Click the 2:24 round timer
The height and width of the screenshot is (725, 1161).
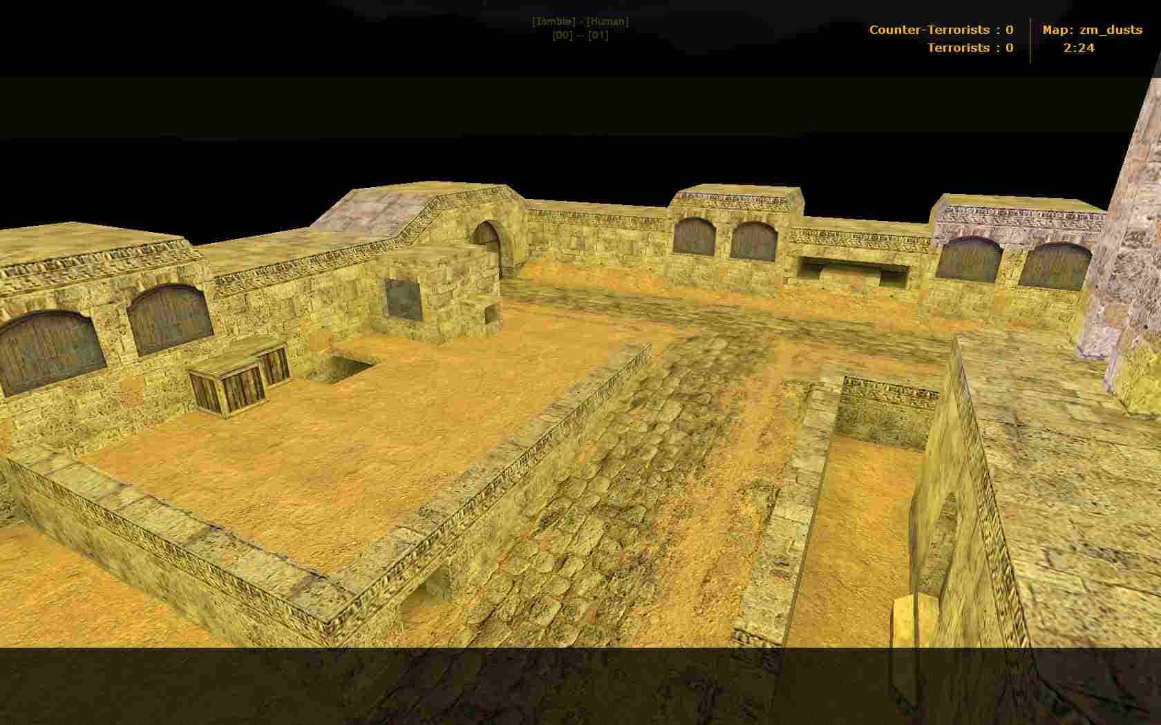(1079, 48)
